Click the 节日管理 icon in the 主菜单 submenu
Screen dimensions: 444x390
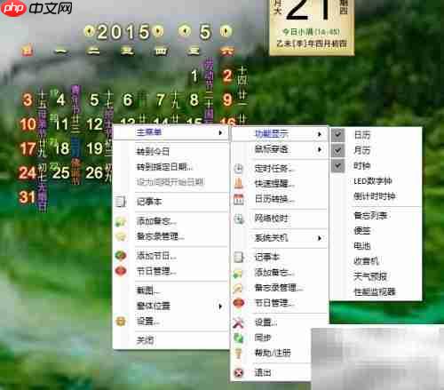239,303
